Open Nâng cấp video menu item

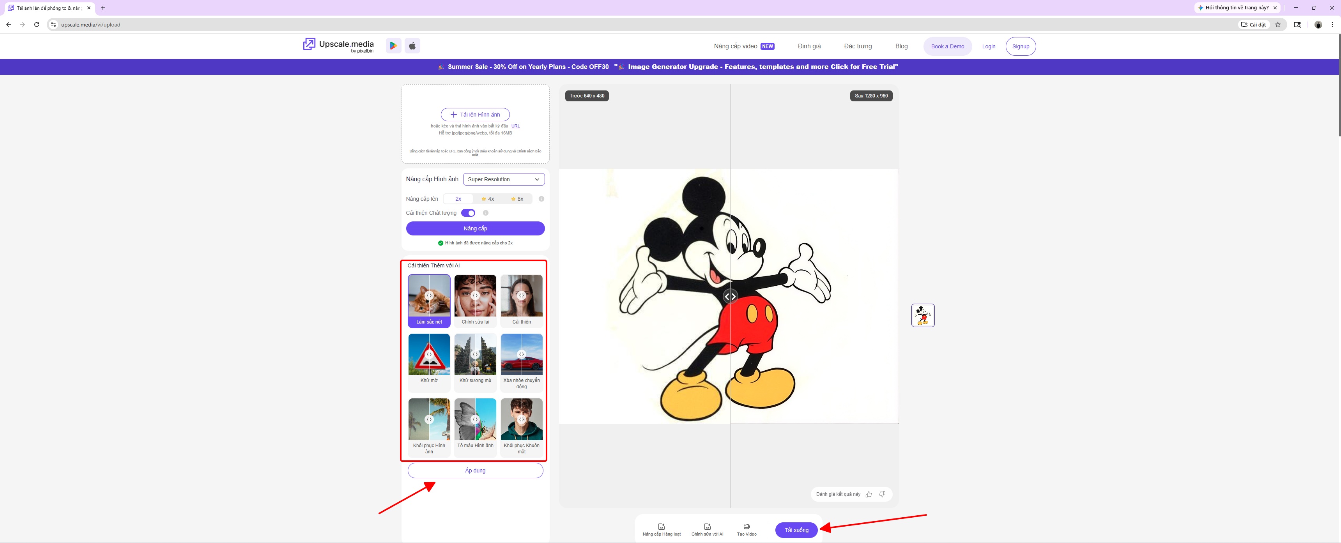(x=744, y=46)
